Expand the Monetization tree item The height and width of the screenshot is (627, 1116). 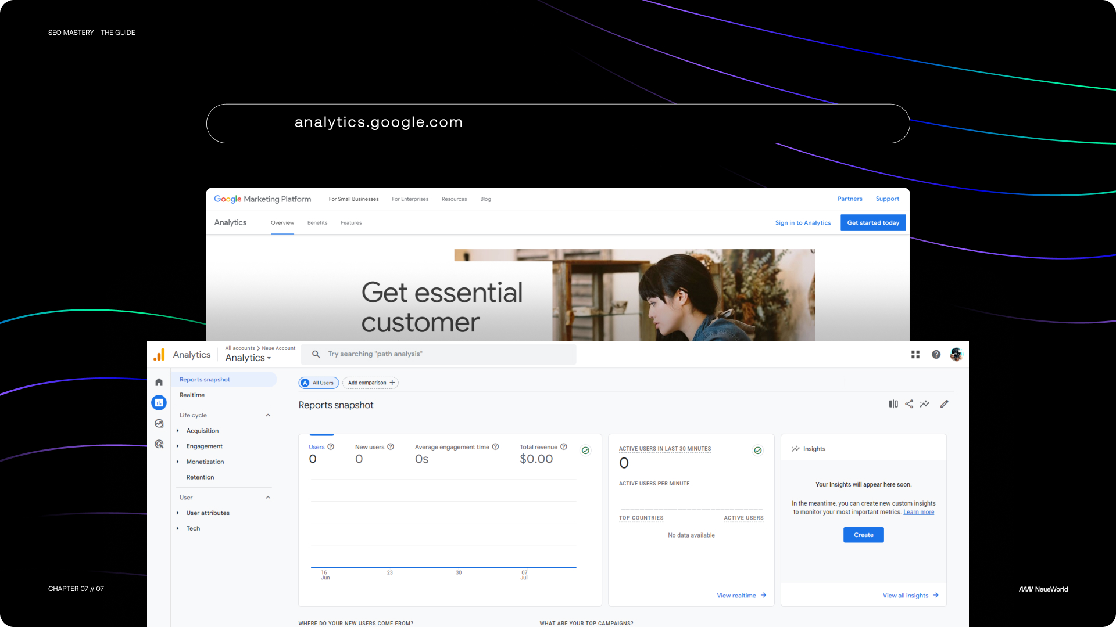(178, 462)
